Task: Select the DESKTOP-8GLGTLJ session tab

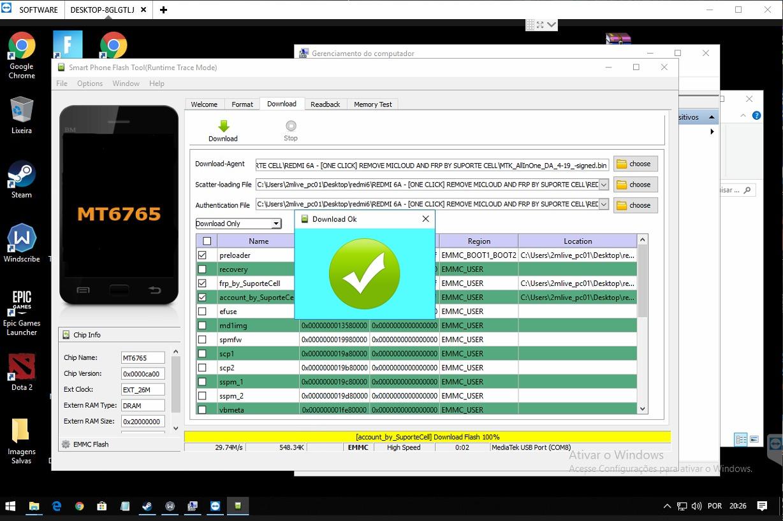Action: pos(107,10)
